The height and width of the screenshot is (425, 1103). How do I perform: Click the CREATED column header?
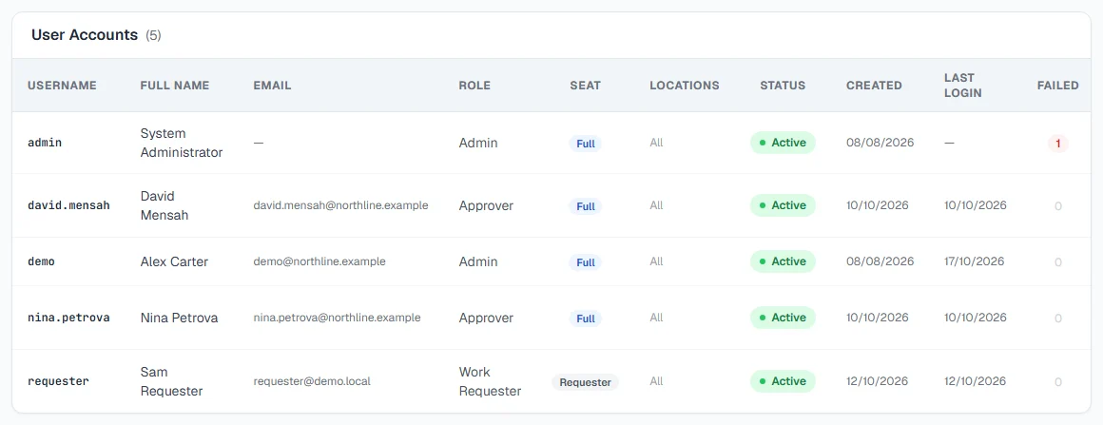click(x=874, y=86)
